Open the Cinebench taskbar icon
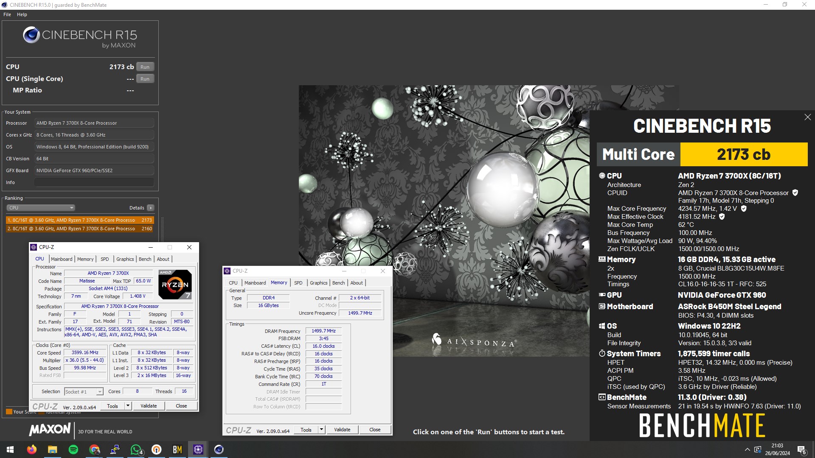This screenshot has width=815, height=458. click(x=219, y=450)
